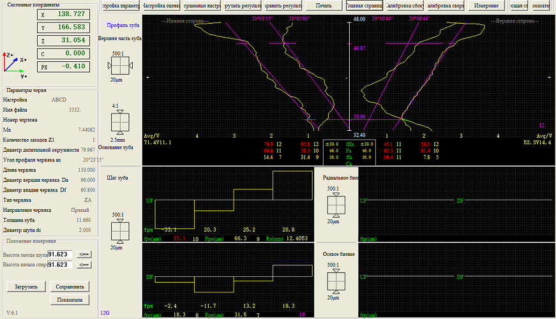Click the radial runout 500:1 scale icon
Viewport: 556px width, 319px height.
[x=336, y=205]
